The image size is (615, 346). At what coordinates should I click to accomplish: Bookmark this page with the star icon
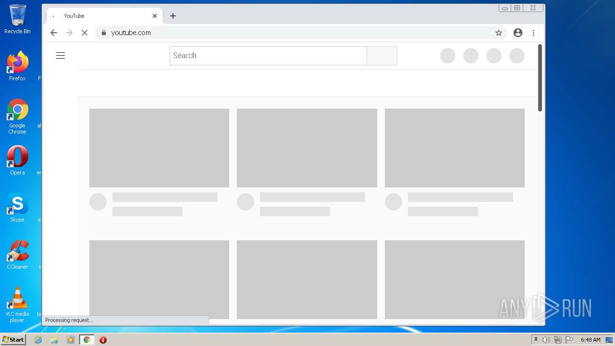(x=499, y=33)
